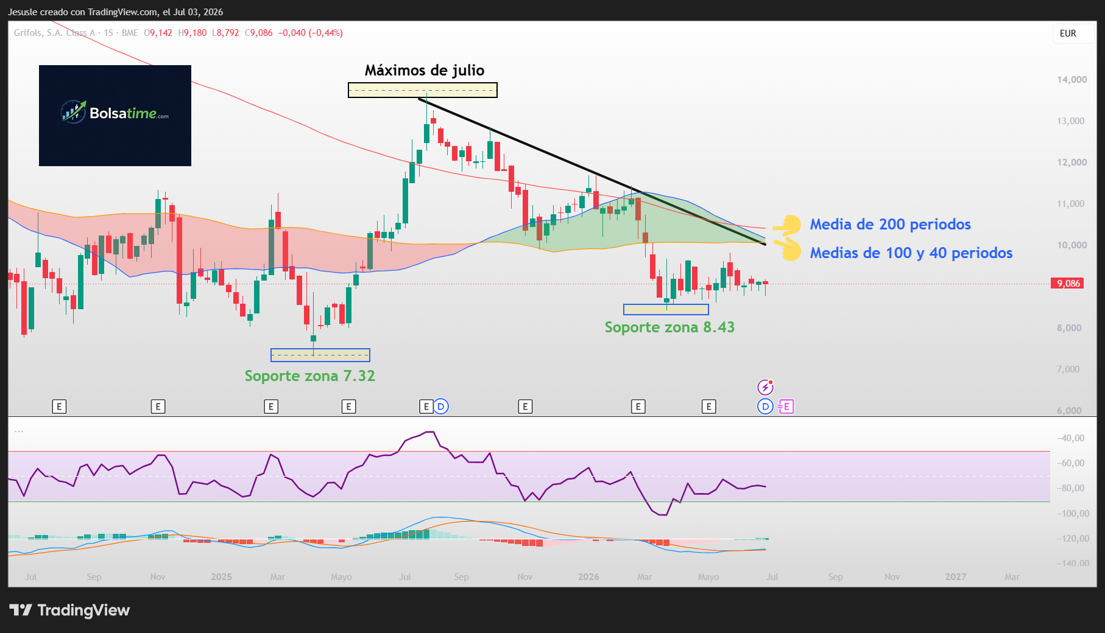The height and width of the screenshot is (633, 1105).
Task: Open the three-dot indicator pane menu
Action: pos(19,432)
